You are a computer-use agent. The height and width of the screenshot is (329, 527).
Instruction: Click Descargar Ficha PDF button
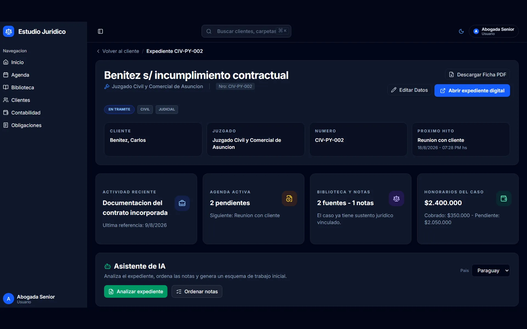(x=477, y=75)
